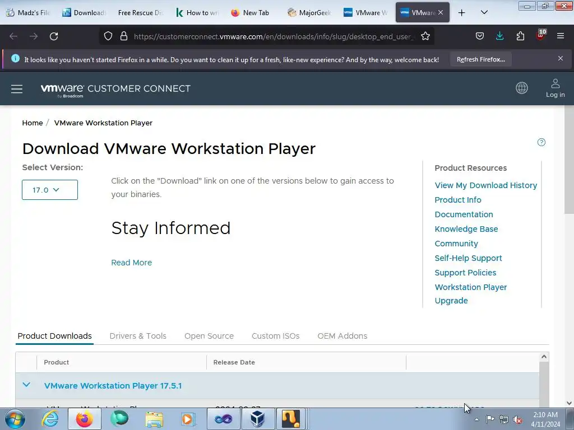Screen dimensions: 574x430
Task: Open the Firefox extensions puzzle icon
Action: (520, 36)
